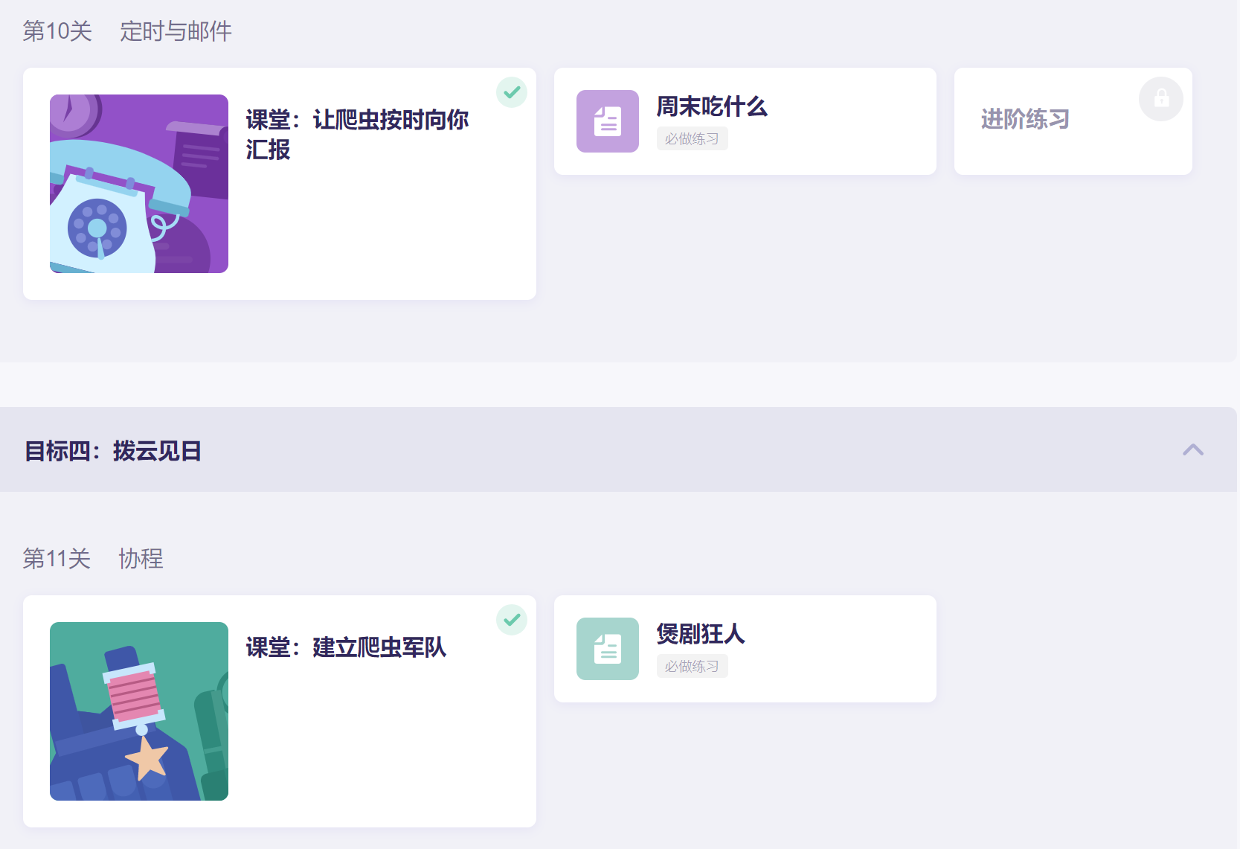Open the telephone lesson thumbnail
Screen dimensions: 1240x849
point(139,184)
